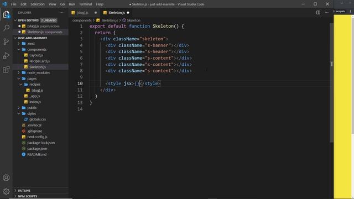Open the Go menu
This screenshot has width=354, height=199.
pos(63,4)
